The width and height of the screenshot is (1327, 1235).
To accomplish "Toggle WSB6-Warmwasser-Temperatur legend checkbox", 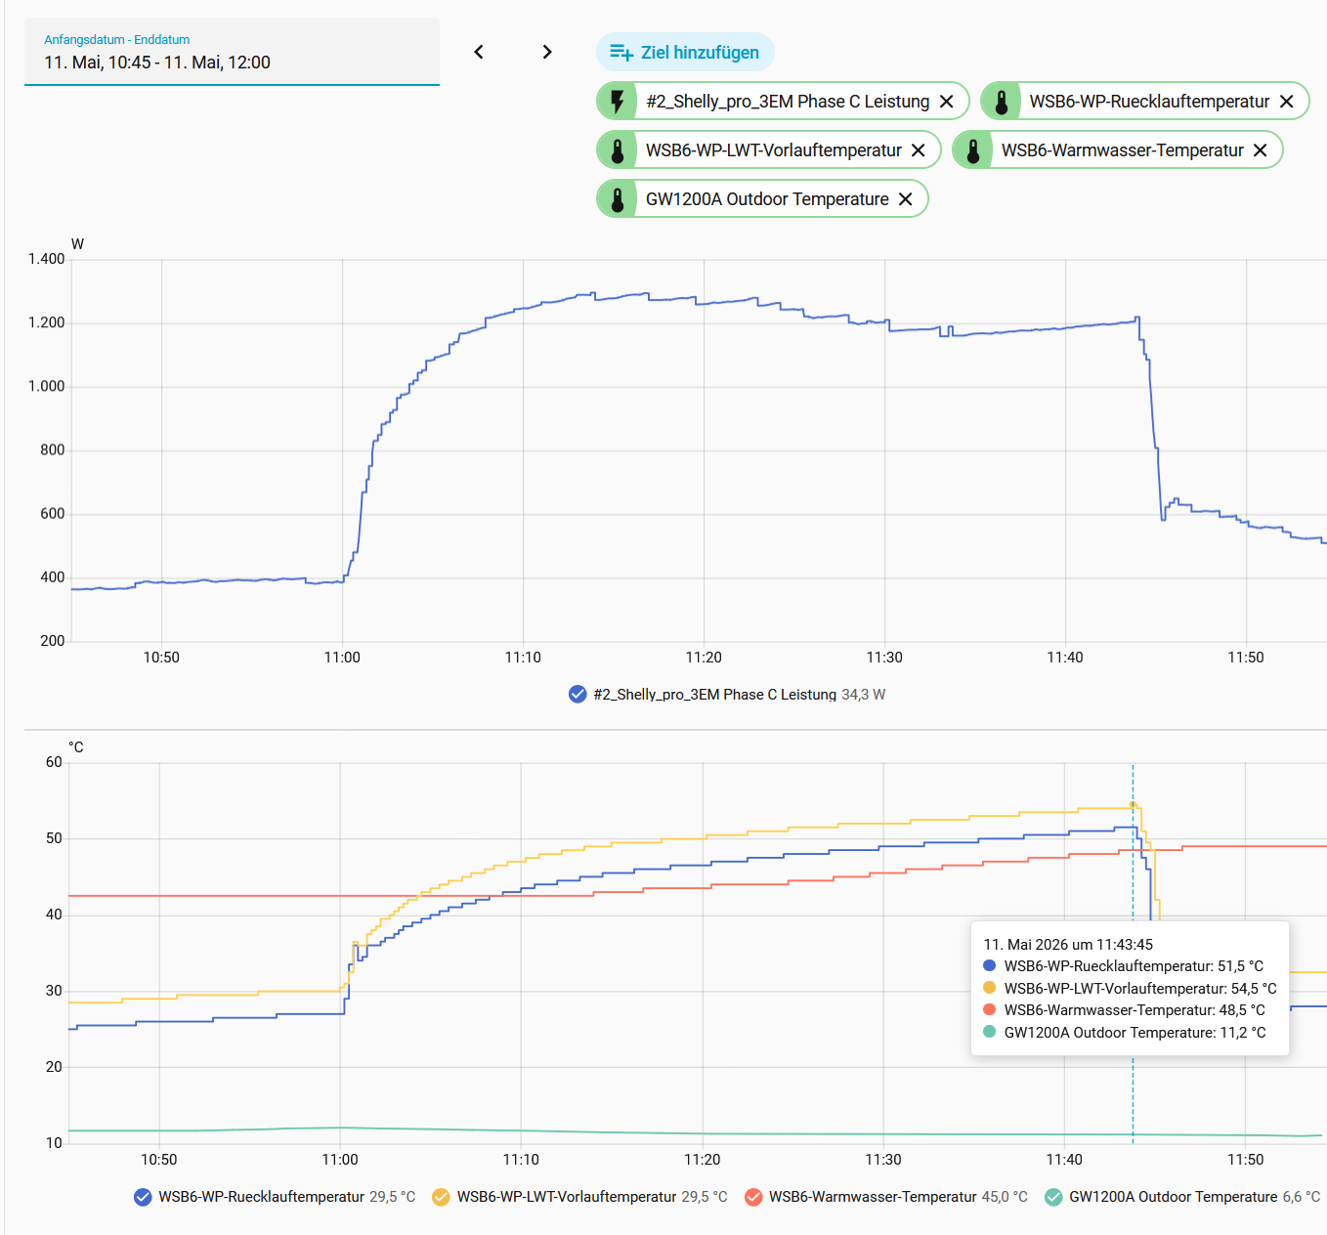I will tap(753, 1197).
